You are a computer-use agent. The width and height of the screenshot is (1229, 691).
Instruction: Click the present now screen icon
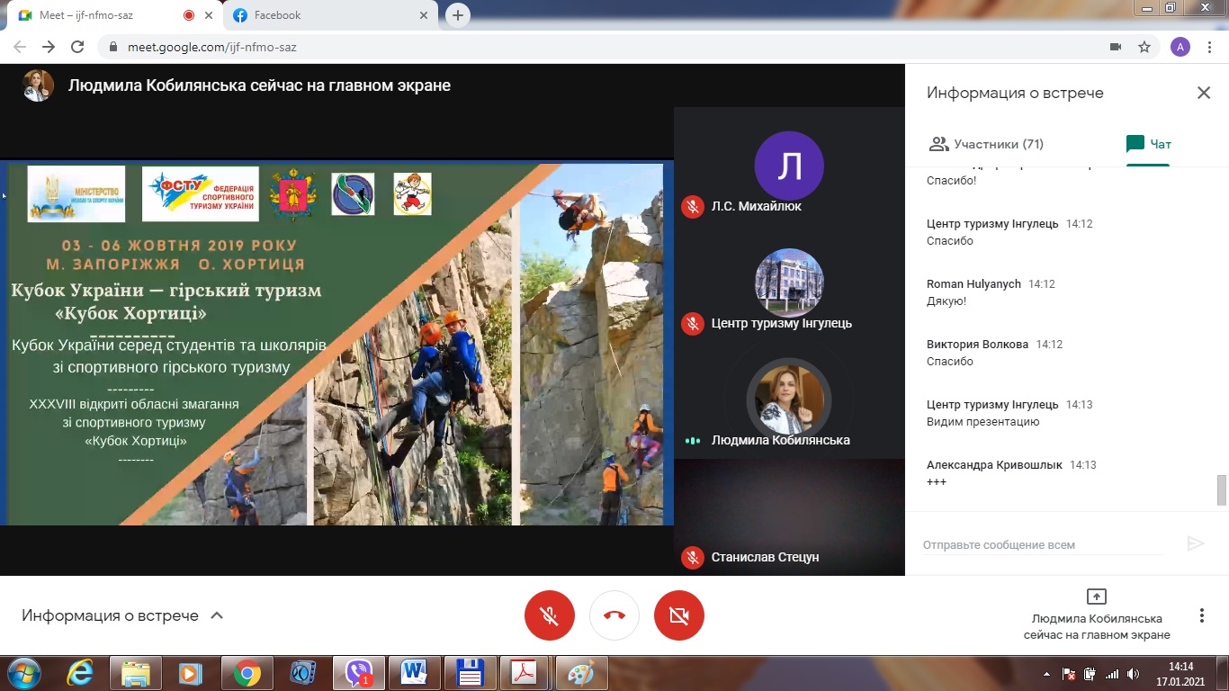(x=1096, y=597)
